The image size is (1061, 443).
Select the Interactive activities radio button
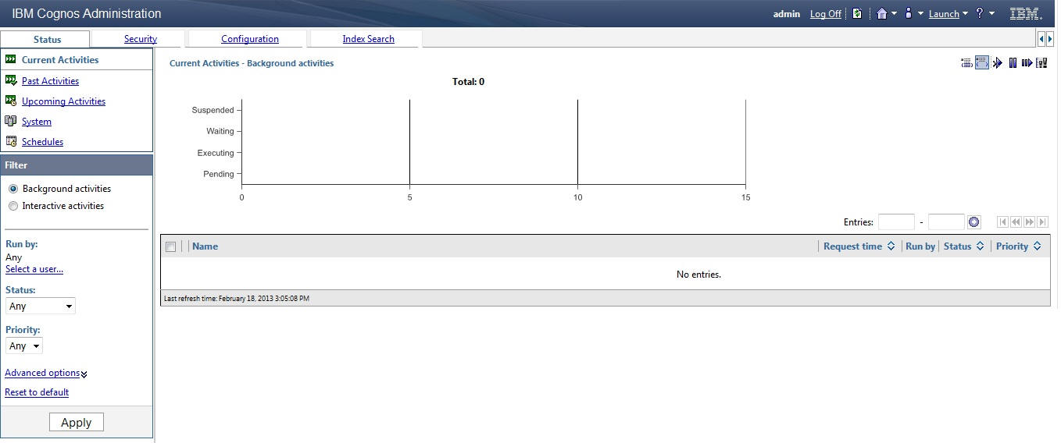click(x=13, y=206)
